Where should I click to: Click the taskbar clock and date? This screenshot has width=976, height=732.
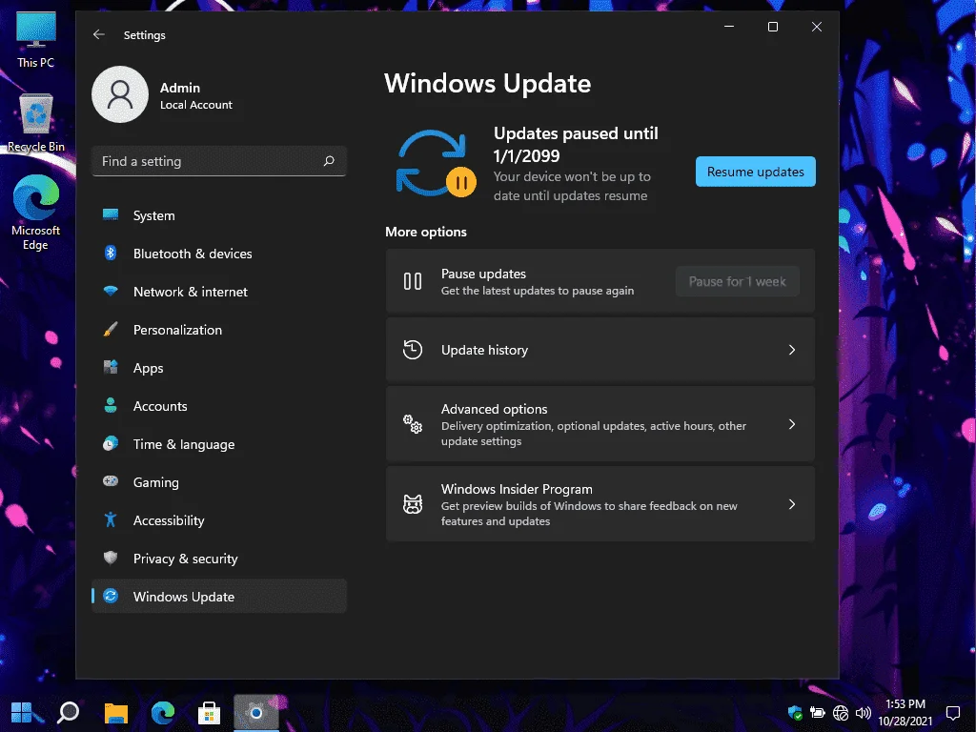coord(905,713)
